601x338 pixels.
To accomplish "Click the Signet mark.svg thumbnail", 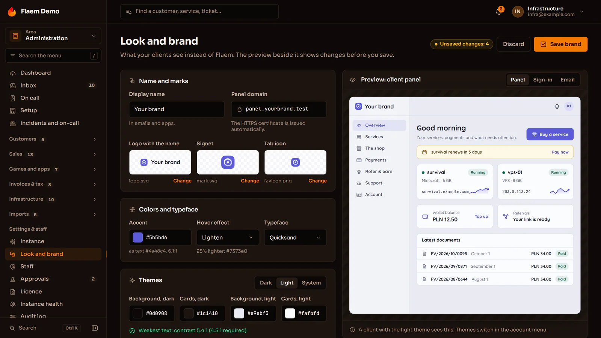I will (x=228, y=162).
